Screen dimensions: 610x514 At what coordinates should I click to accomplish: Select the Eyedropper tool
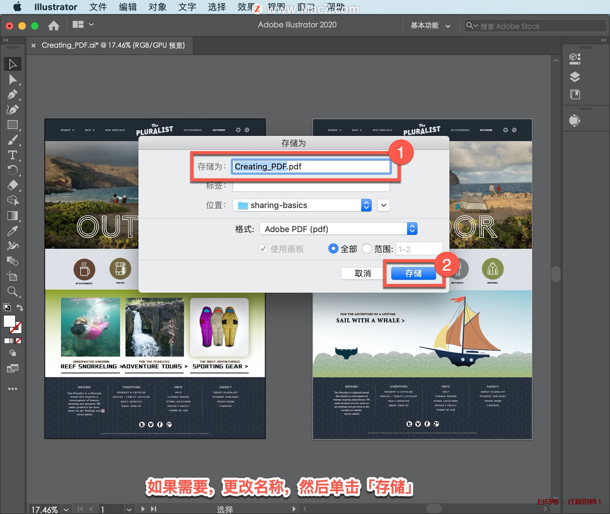click(x=13, y=231)
